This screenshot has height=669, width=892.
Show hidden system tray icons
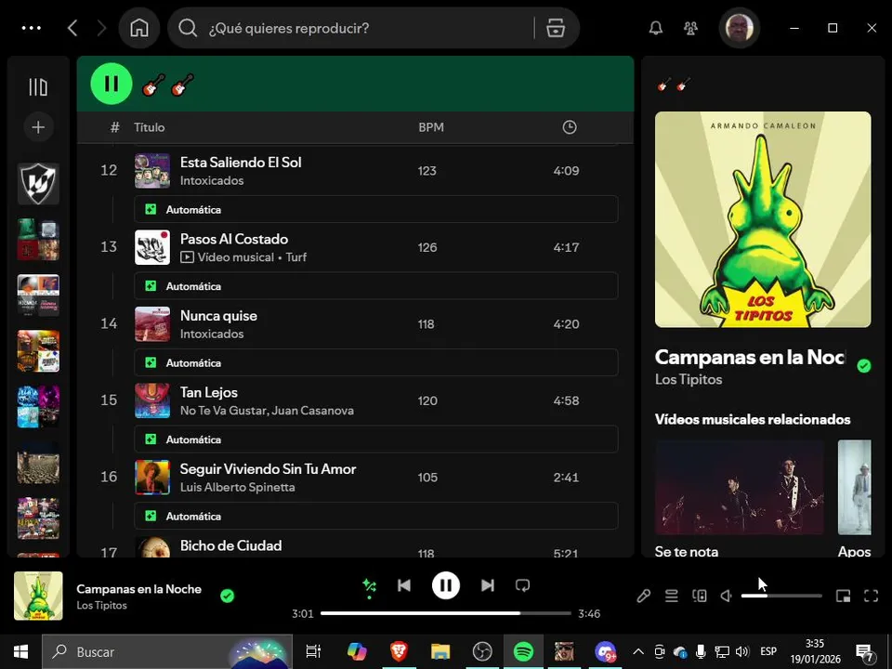(x=638, y=652)
